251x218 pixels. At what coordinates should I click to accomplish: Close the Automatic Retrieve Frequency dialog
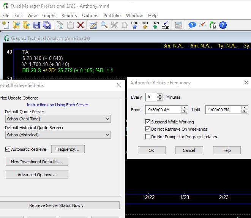246,82
